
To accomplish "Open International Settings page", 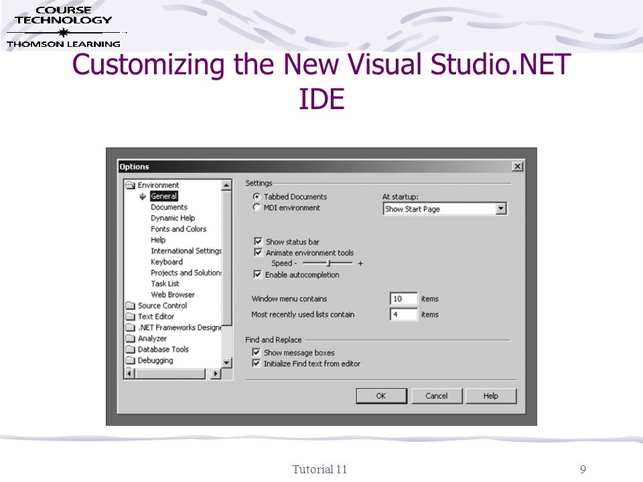I will (x=186, y=251).
